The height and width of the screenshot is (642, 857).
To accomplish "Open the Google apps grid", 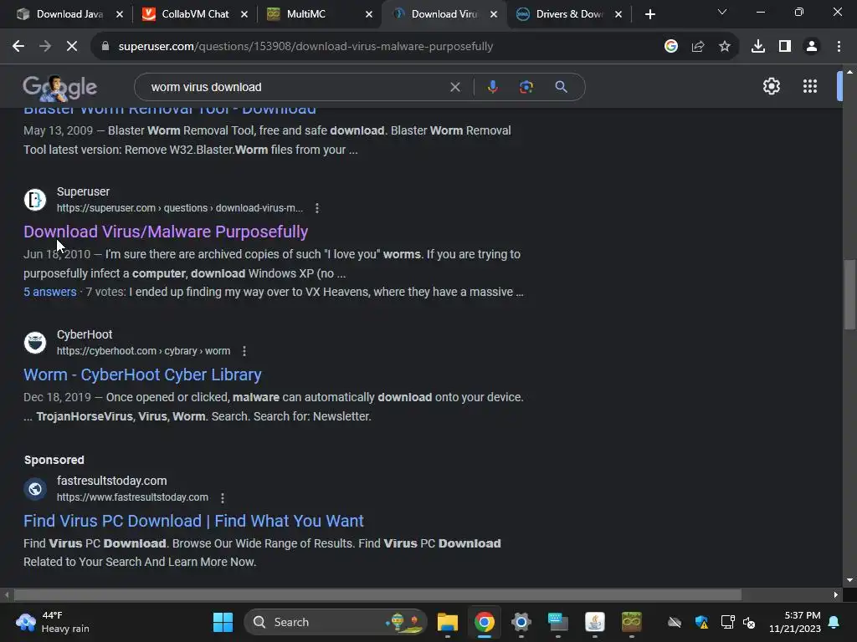I will click(810, 86).
